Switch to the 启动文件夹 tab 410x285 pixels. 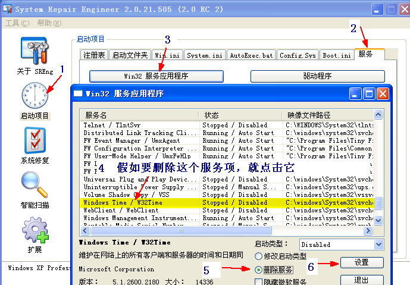pos(130,55)
